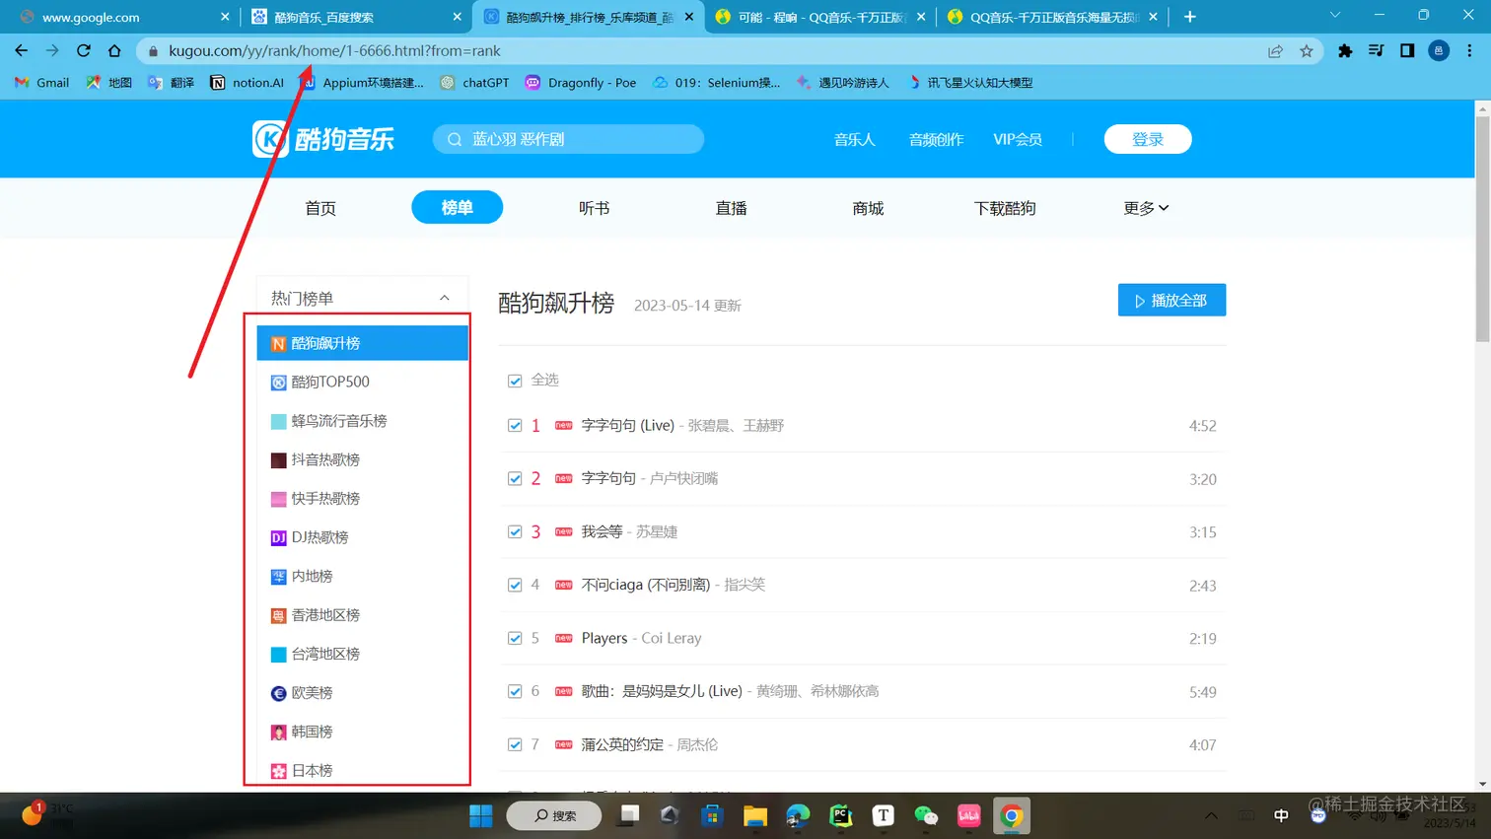Uncheck the 卢卢快闭嘴 song checkbox
This screenshot has height=839, width=1491.
click(x=515, y=479)
